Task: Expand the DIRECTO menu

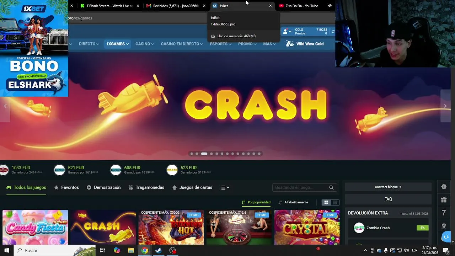Action: [x=89, y=44]
